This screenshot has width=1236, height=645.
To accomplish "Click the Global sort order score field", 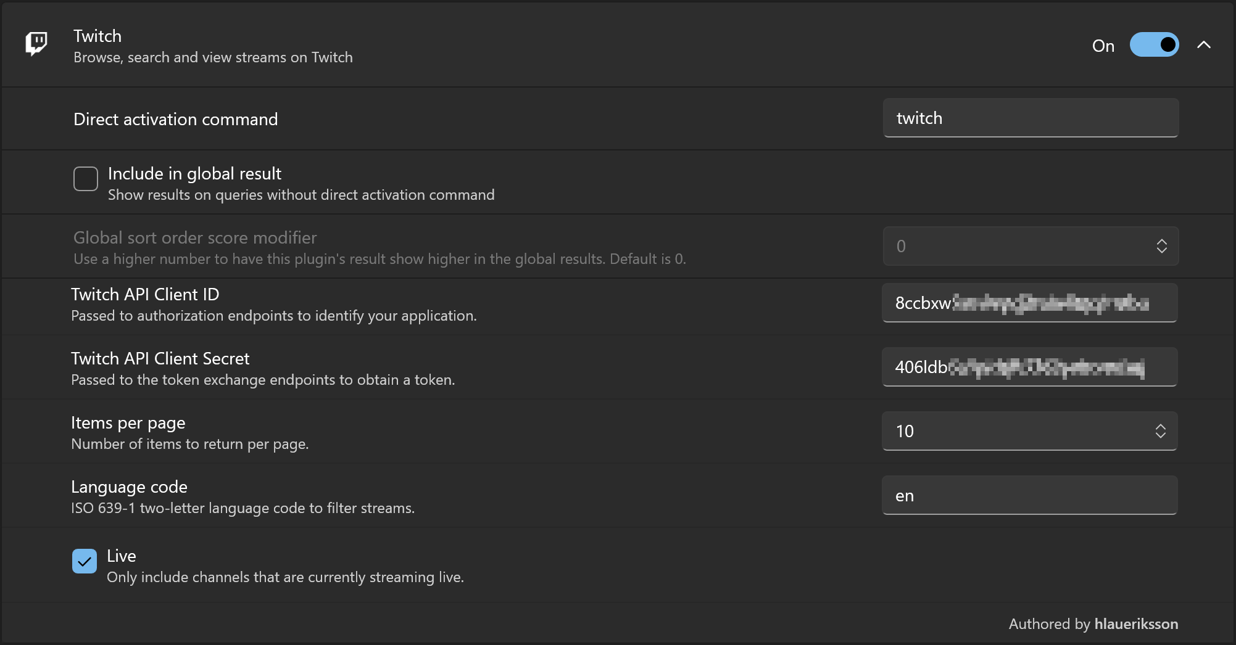I will click(1031, 246).
